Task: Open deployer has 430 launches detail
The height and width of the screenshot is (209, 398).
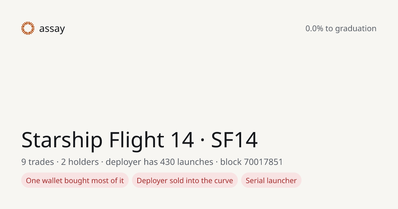Action: (x=160, y=162)
